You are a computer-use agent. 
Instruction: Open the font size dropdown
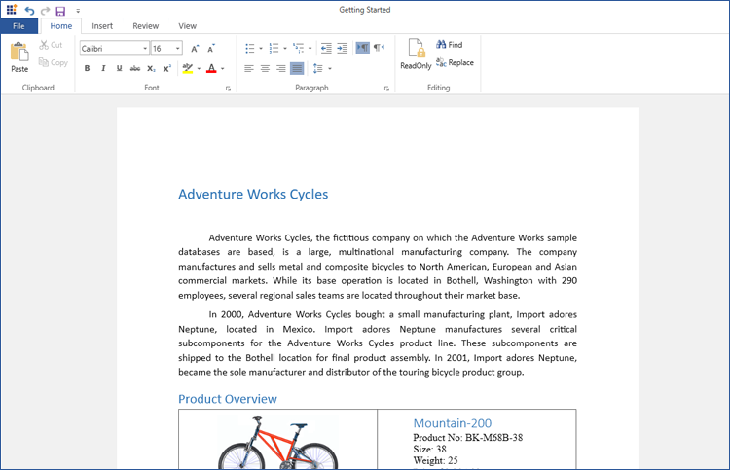click(178, 48)
